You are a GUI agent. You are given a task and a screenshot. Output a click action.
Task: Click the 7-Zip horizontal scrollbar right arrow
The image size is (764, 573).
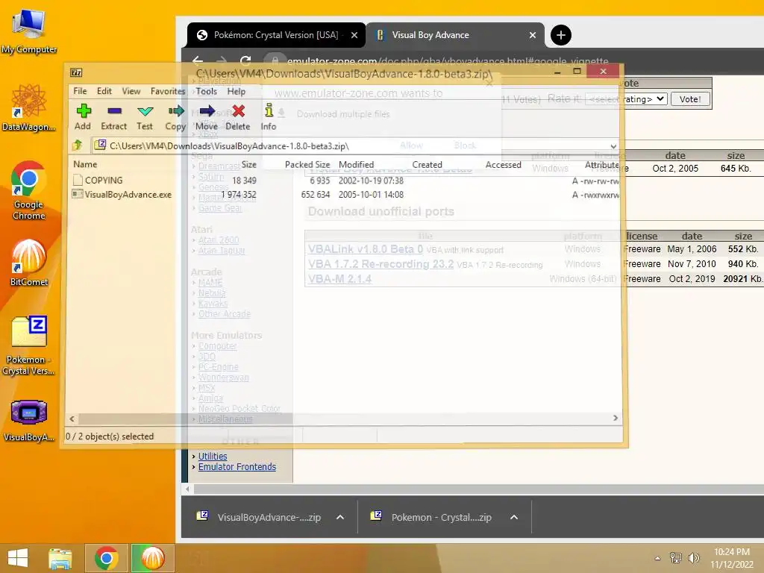coord(616,418)
